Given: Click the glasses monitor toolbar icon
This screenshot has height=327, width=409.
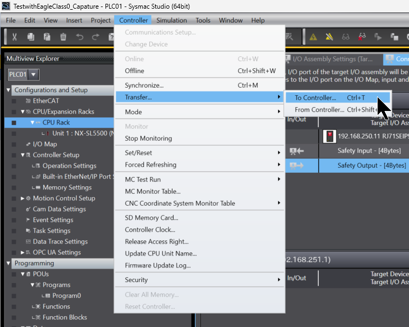Looking at the screenshot, I should [346, 37].
